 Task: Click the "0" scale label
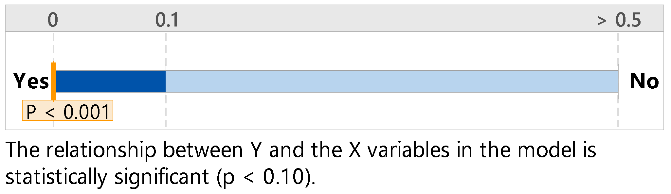tap(53, 20)
